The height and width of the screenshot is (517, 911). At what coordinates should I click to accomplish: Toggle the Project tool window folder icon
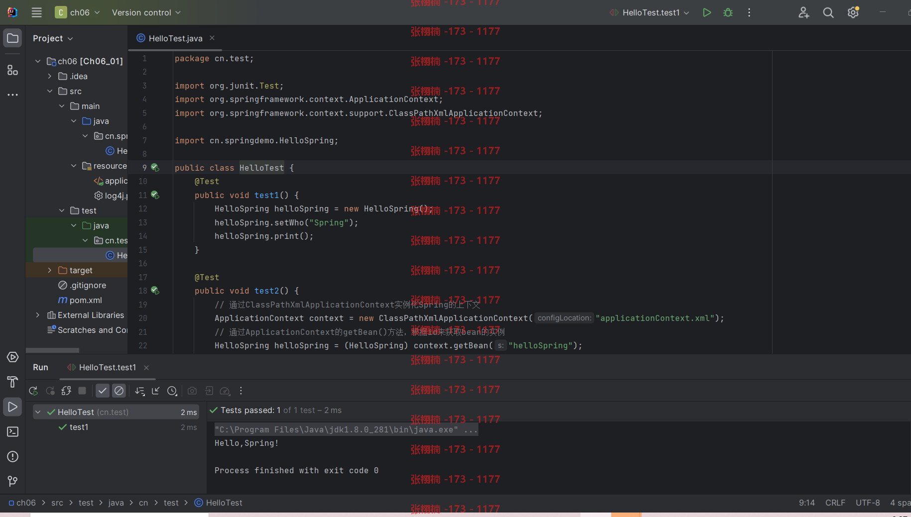[x=12, y=38]
